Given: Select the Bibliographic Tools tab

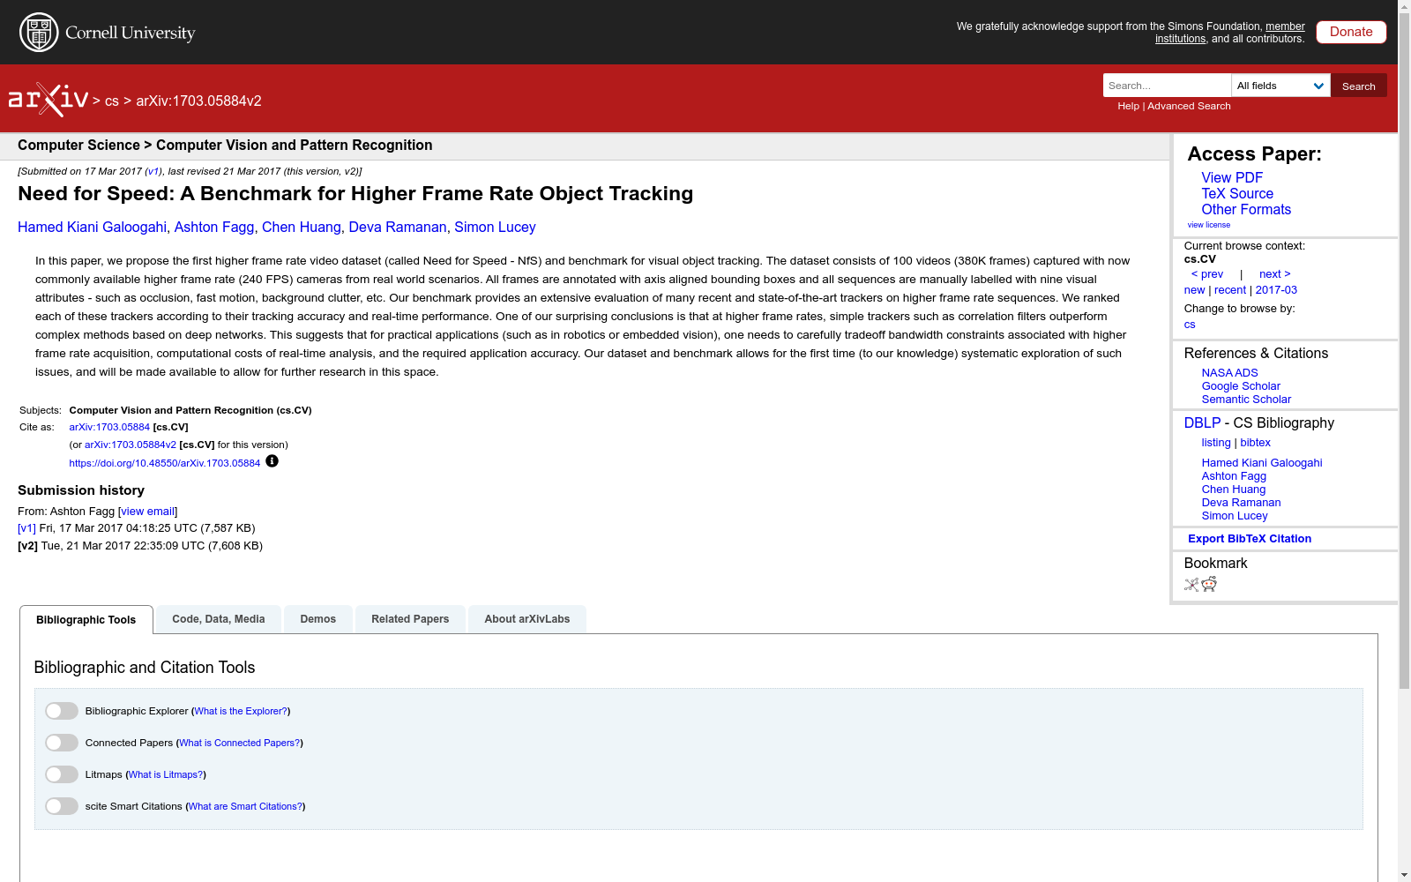Looking at the screenshot, I should [x=86, y=619].
